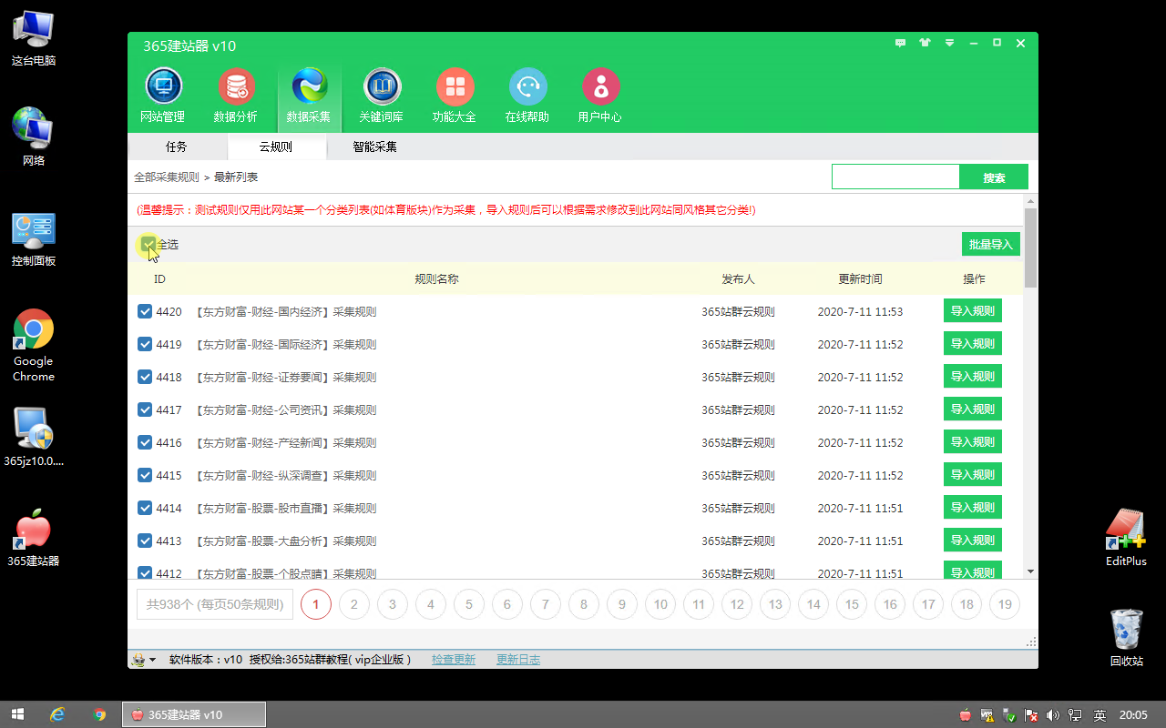1166x728 pixels.
Task: Switch to the 云规则 tab
Action: click(276, 147)
